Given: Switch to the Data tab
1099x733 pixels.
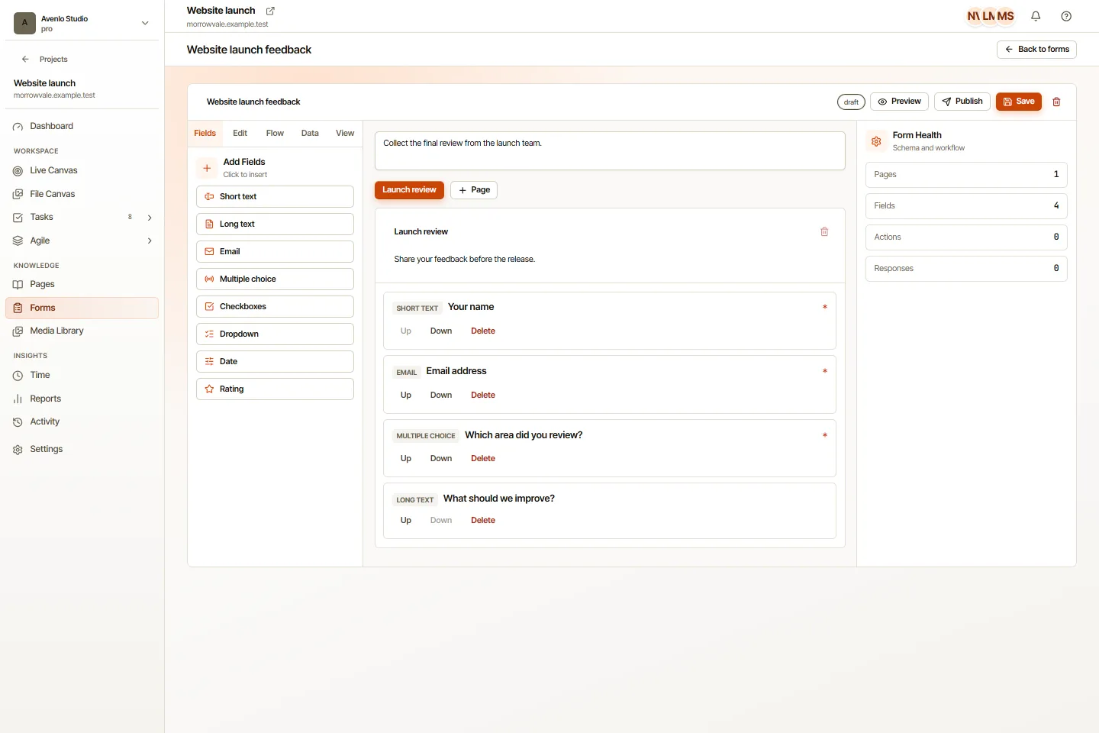Looking at the screenshot, I should coord(310,133).
